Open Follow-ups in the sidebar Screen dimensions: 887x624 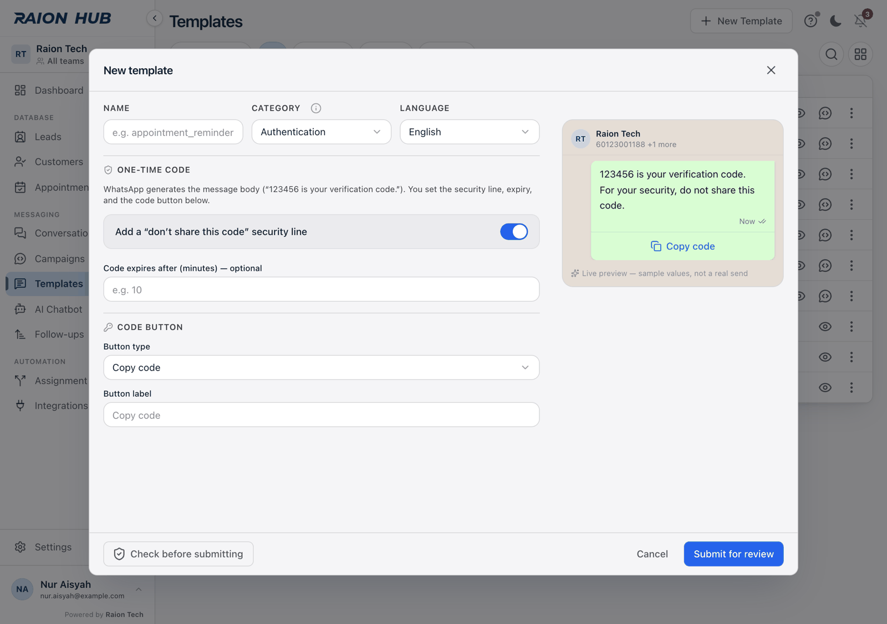click(x=49, y=334)
